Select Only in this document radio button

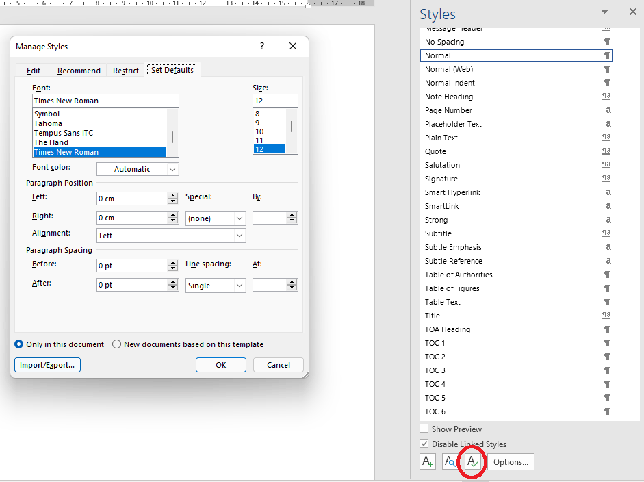click(x=19, y=344)
